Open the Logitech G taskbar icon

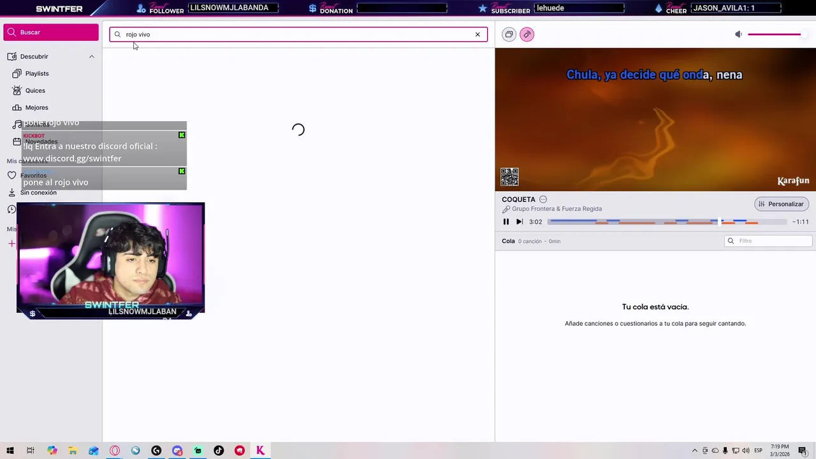coord(156,451)
